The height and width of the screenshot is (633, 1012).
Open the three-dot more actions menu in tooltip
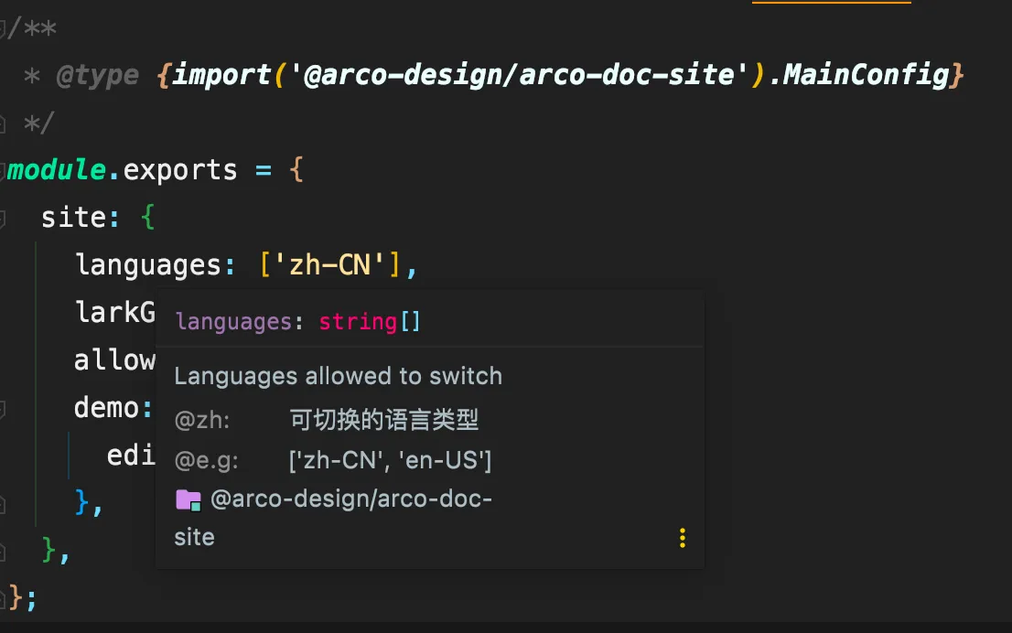(683, 538)
